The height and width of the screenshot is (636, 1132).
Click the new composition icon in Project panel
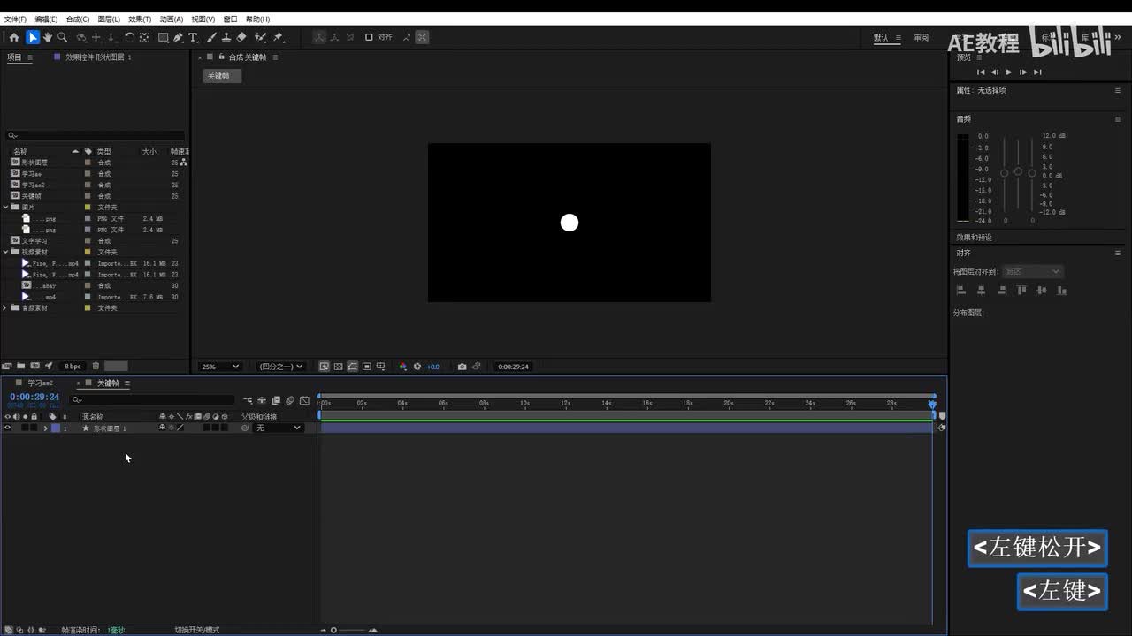click(34, 366)
